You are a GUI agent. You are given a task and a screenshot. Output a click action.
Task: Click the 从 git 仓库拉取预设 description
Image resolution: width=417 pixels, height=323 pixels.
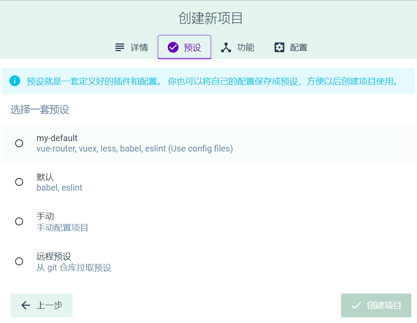[x=73, y=268]
